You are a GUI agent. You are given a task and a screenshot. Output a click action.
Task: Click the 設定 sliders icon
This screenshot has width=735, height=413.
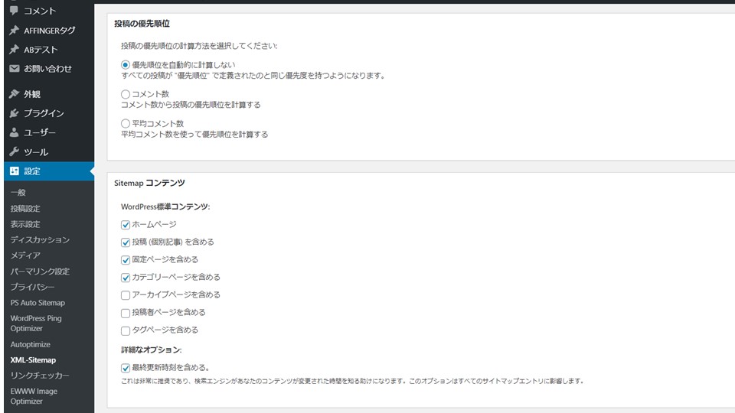point(14,171)
